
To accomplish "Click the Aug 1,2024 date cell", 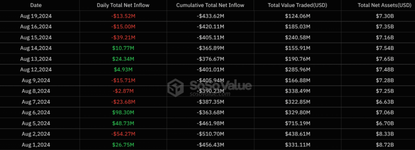I will tap(36, 145).
